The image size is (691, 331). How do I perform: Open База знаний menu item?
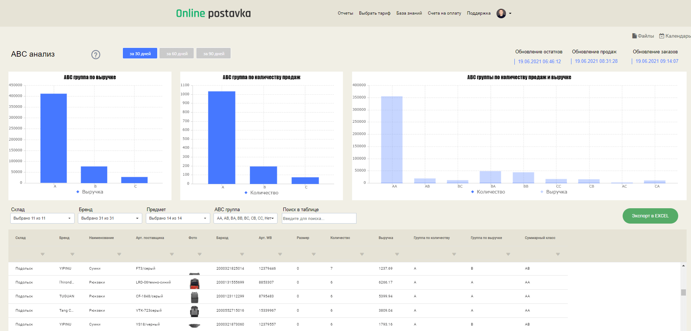pos(409,13)
